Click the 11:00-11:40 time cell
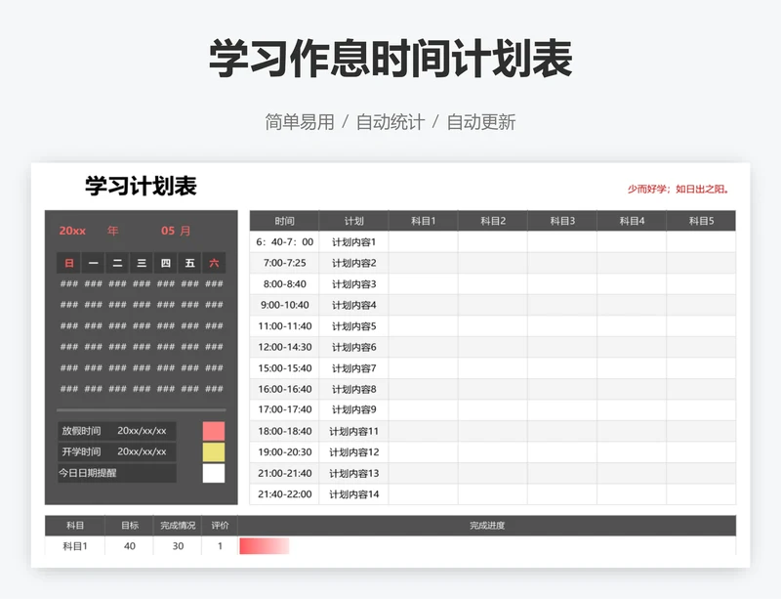This screenshot has width=781, height=599. [x=284, y=326]
